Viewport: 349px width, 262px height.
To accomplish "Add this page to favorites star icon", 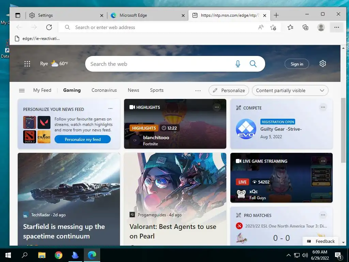I will tap(273, 27).
